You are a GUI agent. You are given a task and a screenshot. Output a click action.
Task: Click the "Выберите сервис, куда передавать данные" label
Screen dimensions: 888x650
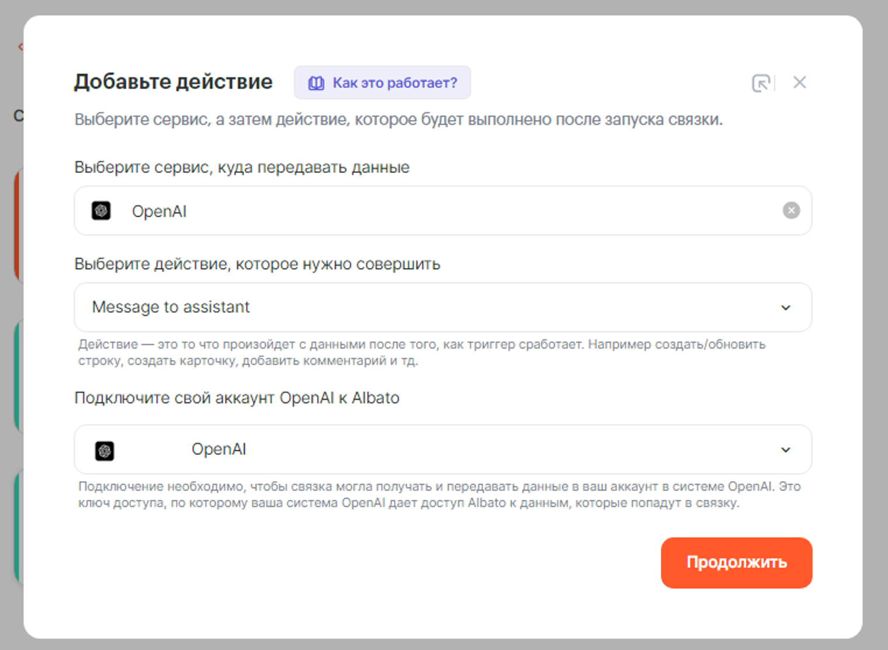pyautogui.click(x=242, y=168)
